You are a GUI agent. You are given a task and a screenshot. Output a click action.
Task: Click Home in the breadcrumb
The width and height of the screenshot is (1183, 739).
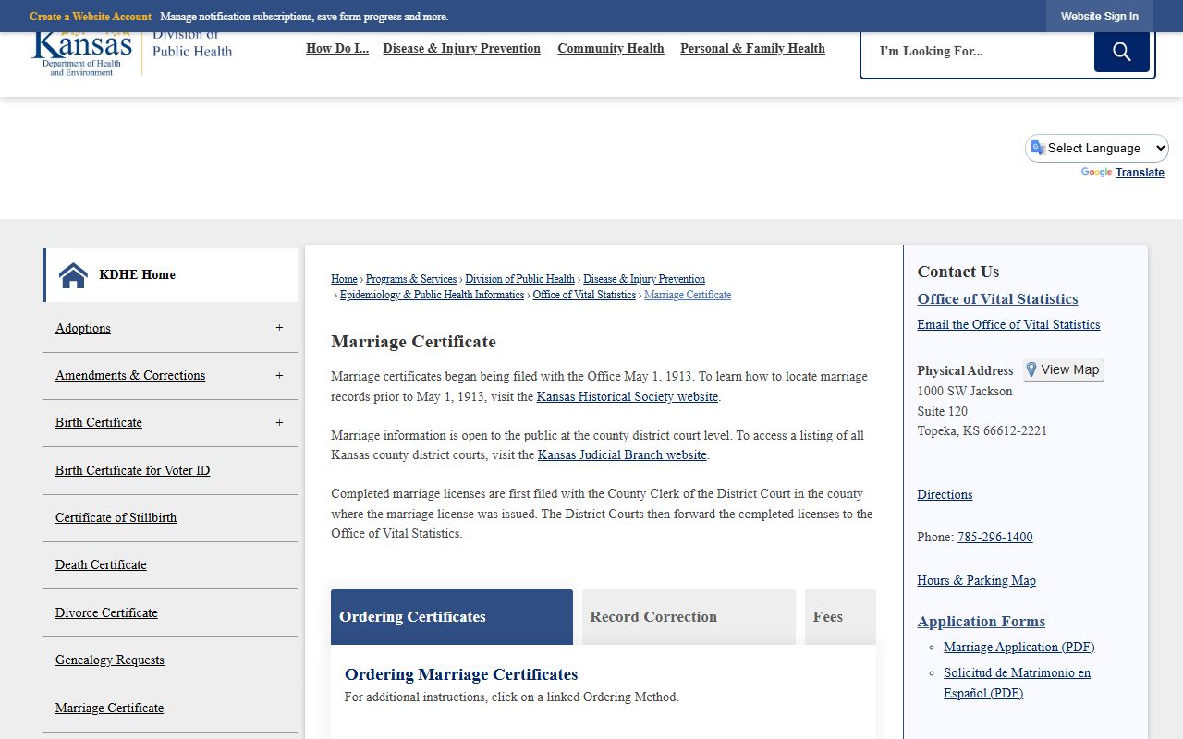pos(344,279)
